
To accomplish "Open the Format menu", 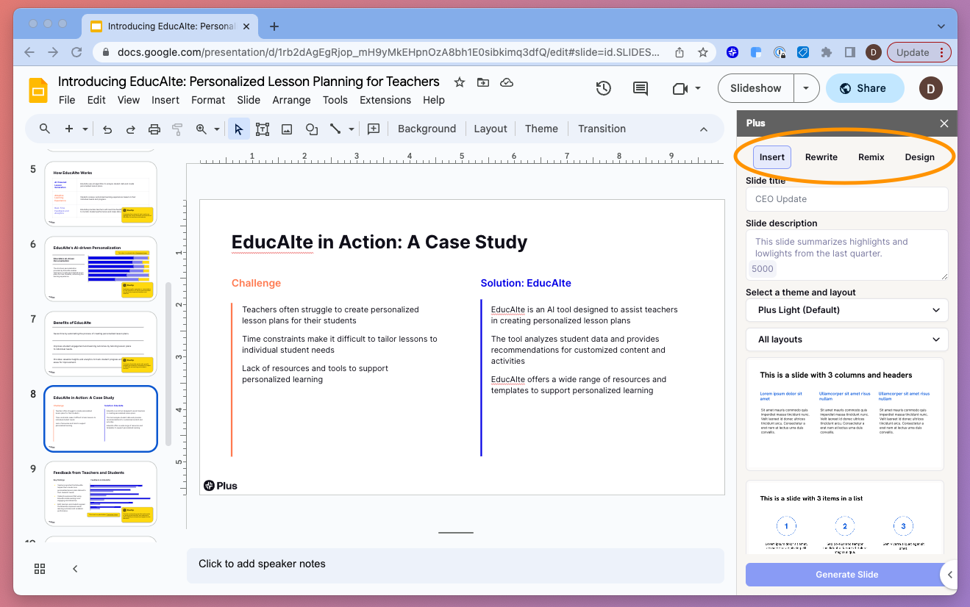I will click(x=208, y=100).
